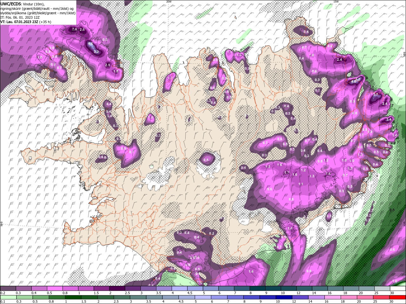Click the '4.0' value on the east coast
Screen dimensions: 406x304
[x=354, y=81]
